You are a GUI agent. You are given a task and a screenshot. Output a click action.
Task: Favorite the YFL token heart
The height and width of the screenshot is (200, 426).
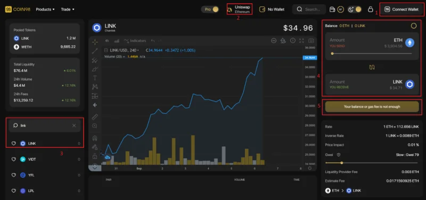point(14,176)
